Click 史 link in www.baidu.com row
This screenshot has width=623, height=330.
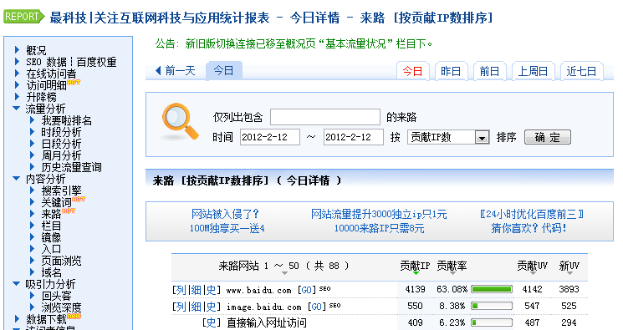coord(211,290)
